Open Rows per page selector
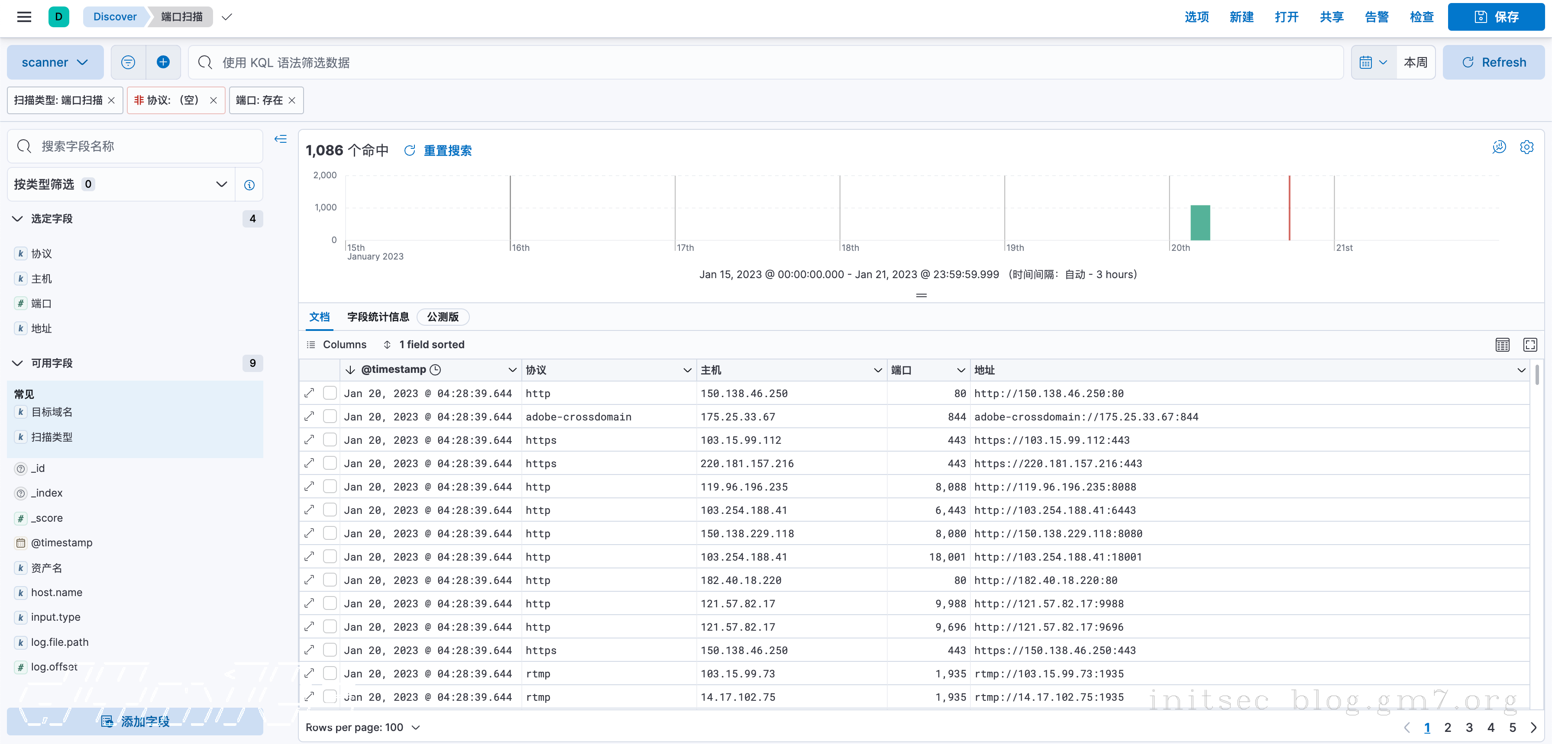The width and height of the screenshot is (1552, 744). (362, 727)
